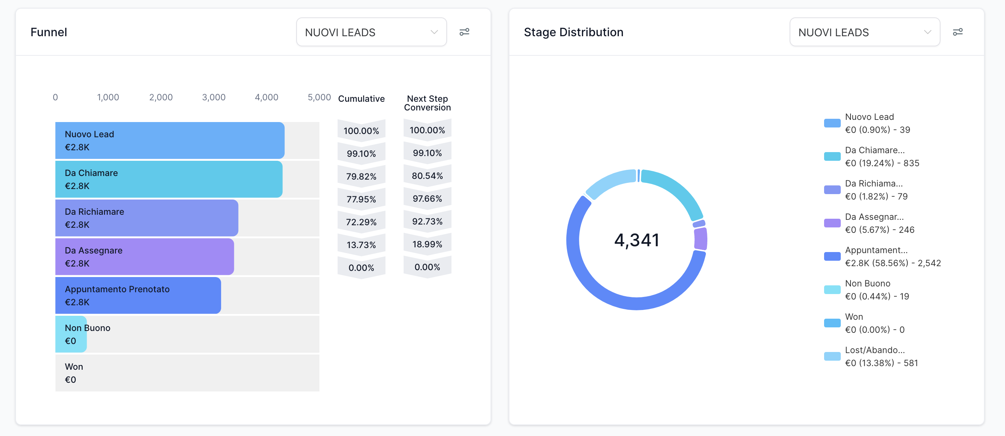
Task: Click the Won funnel row
Action: [187, 373]
